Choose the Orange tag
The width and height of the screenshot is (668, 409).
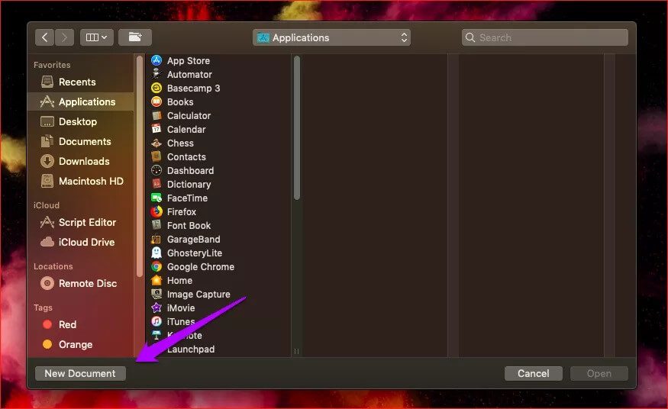81,344
